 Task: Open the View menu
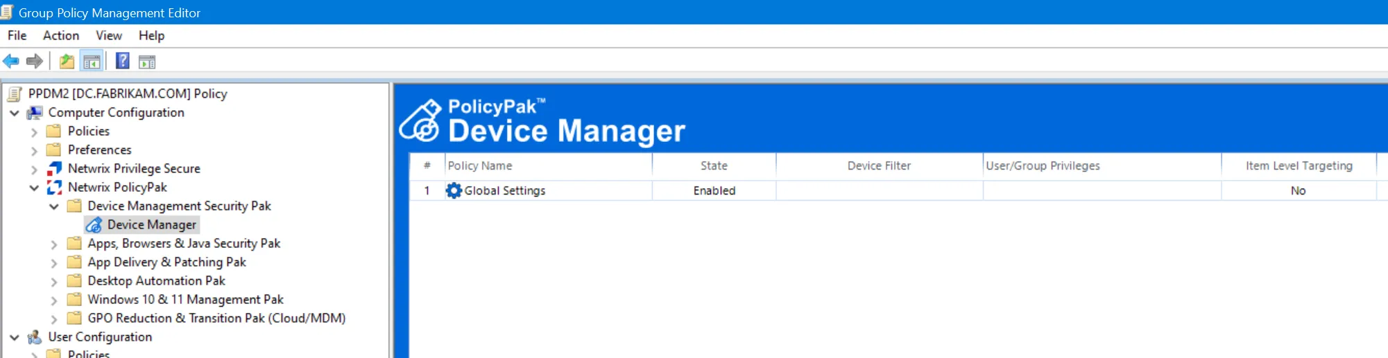(x=109, y=35)
